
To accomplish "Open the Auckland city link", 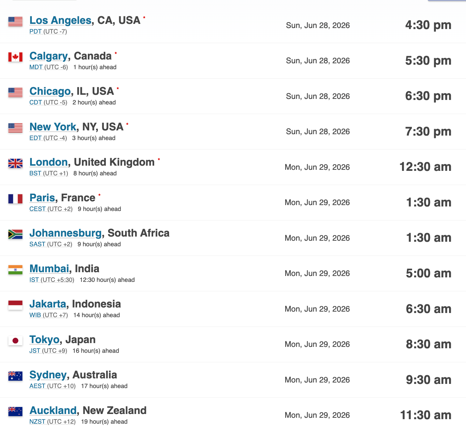I will (53, 411).
